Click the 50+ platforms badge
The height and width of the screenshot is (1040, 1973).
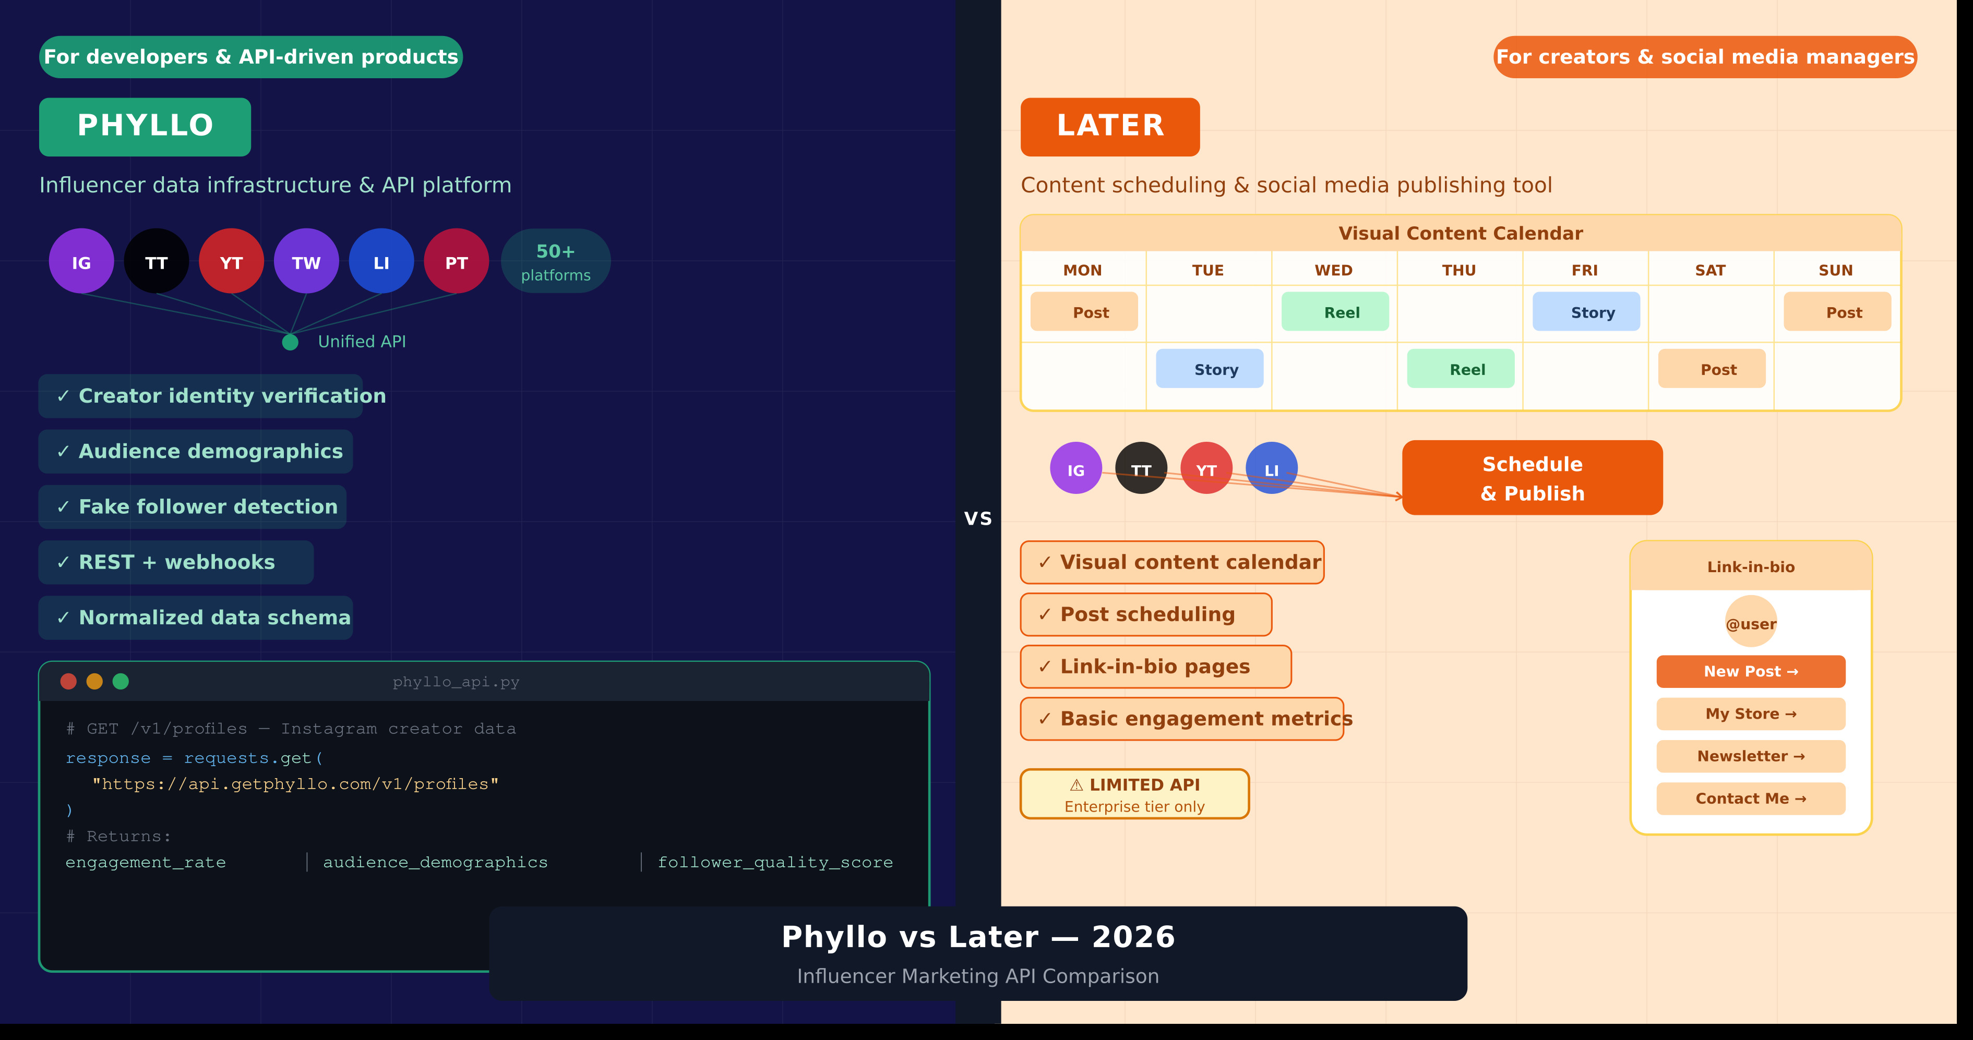pyautogui.click(x=556, y=261)
